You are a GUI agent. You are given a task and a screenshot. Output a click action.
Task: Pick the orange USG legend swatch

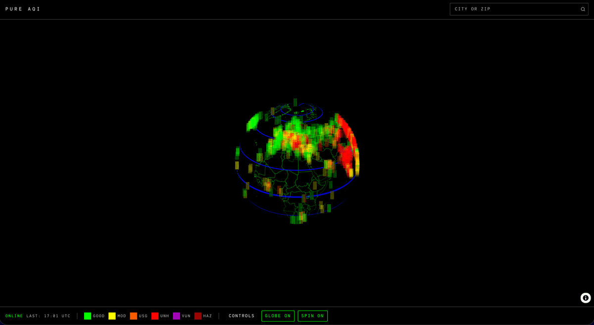[x=134, y=316]
